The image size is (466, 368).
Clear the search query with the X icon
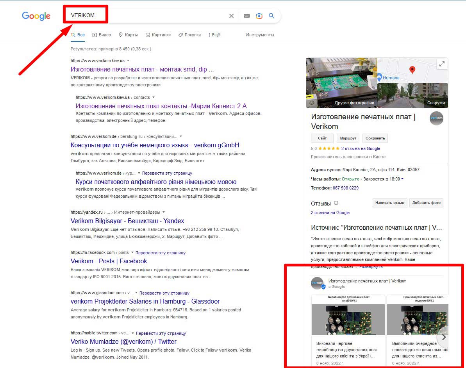pos(231,16)
